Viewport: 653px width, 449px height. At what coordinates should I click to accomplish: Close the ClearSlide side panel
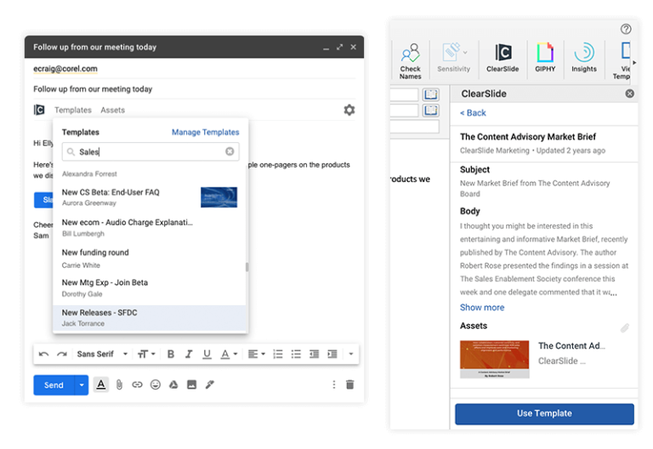pos(630,94)
